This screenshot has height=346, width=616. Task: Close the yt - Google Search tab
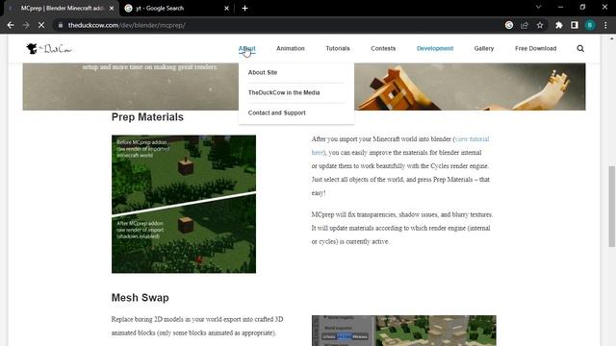(227, 8)
